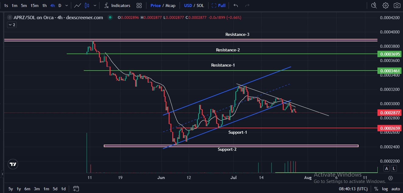Image resolution: width=403 pixels, height=193 pixels.
Task: Expand the chart style dropdown
Action: (95, 5)
